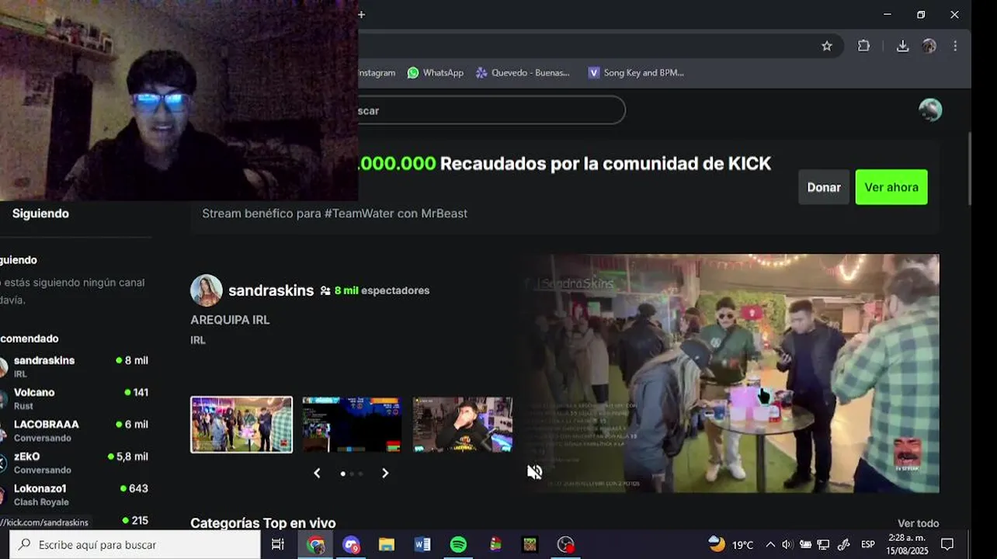Open the sandraskins featured channel name

(271, 290)
